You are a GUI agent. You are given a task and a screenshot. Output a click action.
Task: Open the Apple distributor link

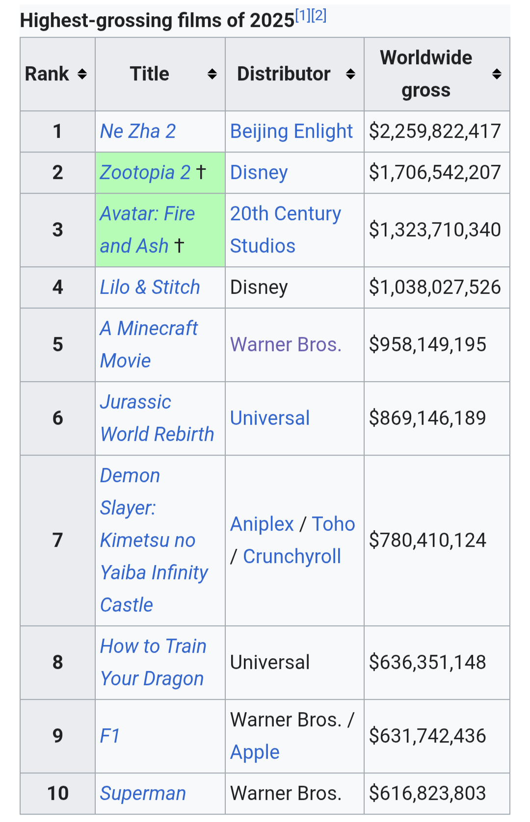point(255,752)
